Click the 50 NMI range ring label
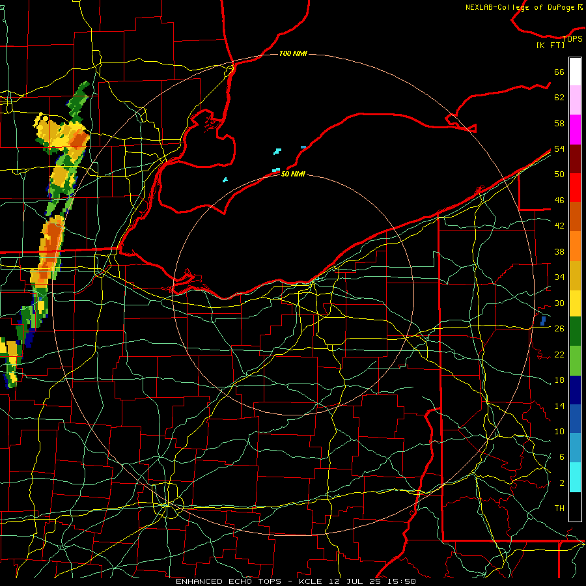Screen dimensions: 586x586 294,174
